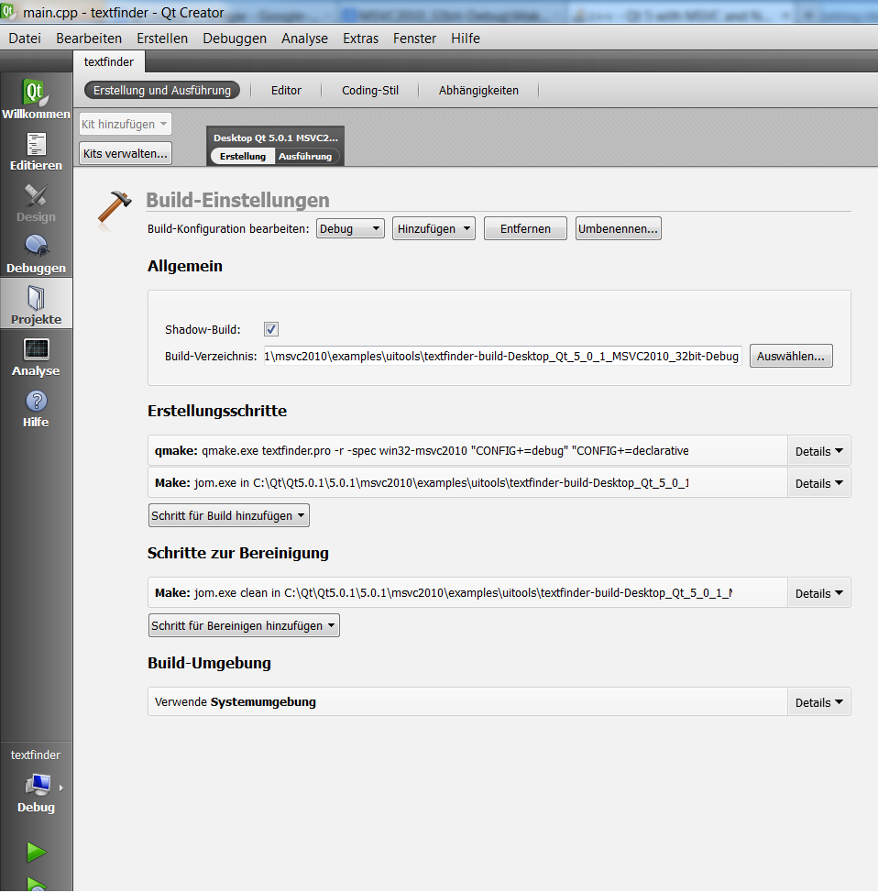
Task: Select the Ausführung kit sub-tab
Action: pos(305,156)
